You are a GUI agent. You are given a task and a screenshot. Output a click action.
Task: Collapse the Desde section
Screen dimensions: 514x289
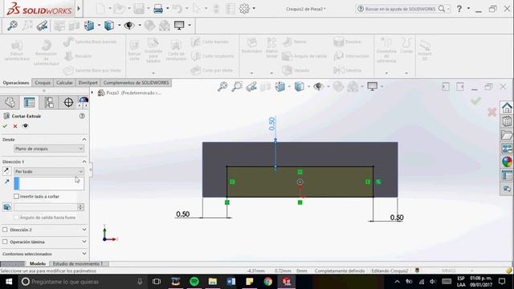coord(84,139)
